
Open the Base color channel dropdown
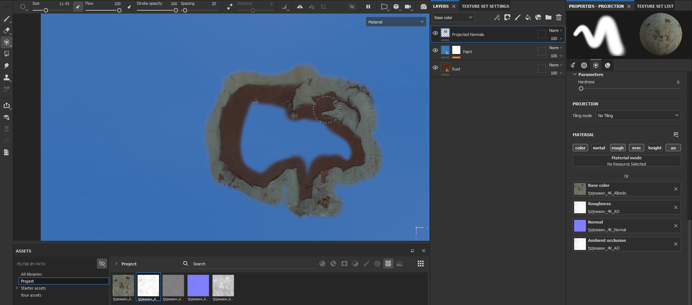pyautogui.click(x=453, y=17)
